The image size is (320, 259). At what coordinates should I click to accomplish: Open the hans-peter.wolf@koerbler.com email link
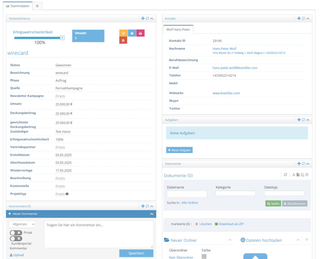(x=235, y=68)
